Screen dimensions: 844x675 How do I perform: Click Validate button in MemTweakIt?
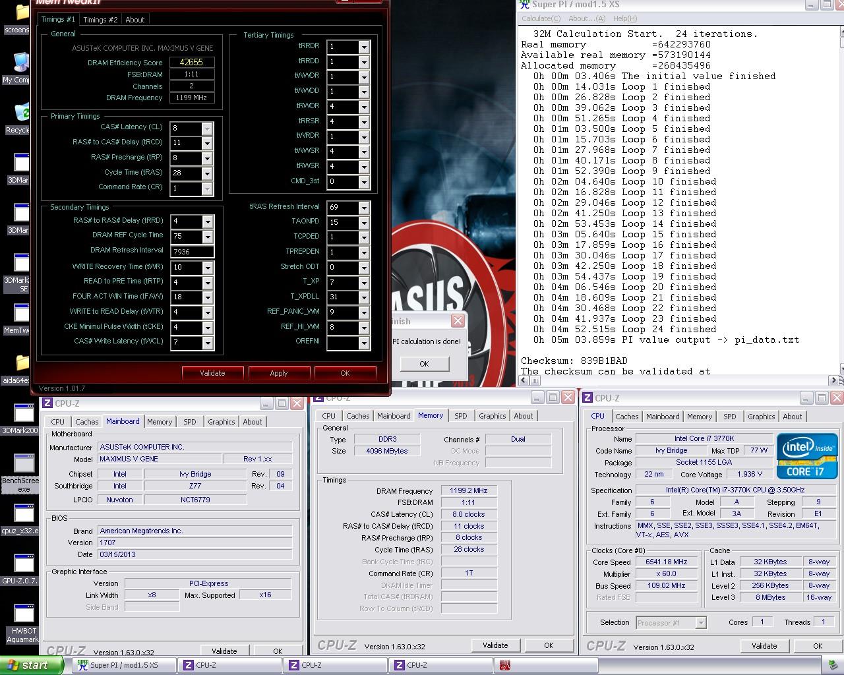point(212,373)
